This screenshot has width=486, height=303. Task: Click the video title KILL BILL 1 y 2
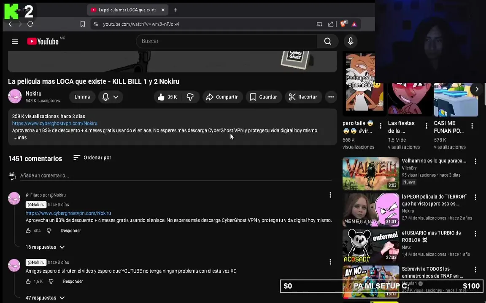tap(94, 82)
